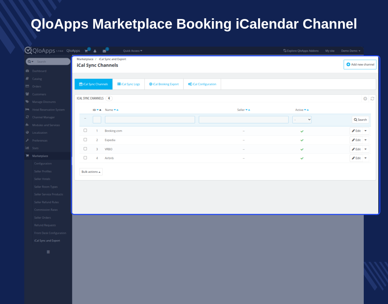Click the Manage Discounts tag icon
The width and height of the screenshot is (388, 304).
(x=27, y=102)
